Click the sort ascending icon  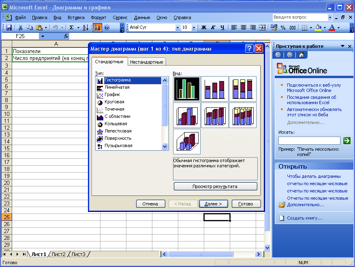pos(85,28)
